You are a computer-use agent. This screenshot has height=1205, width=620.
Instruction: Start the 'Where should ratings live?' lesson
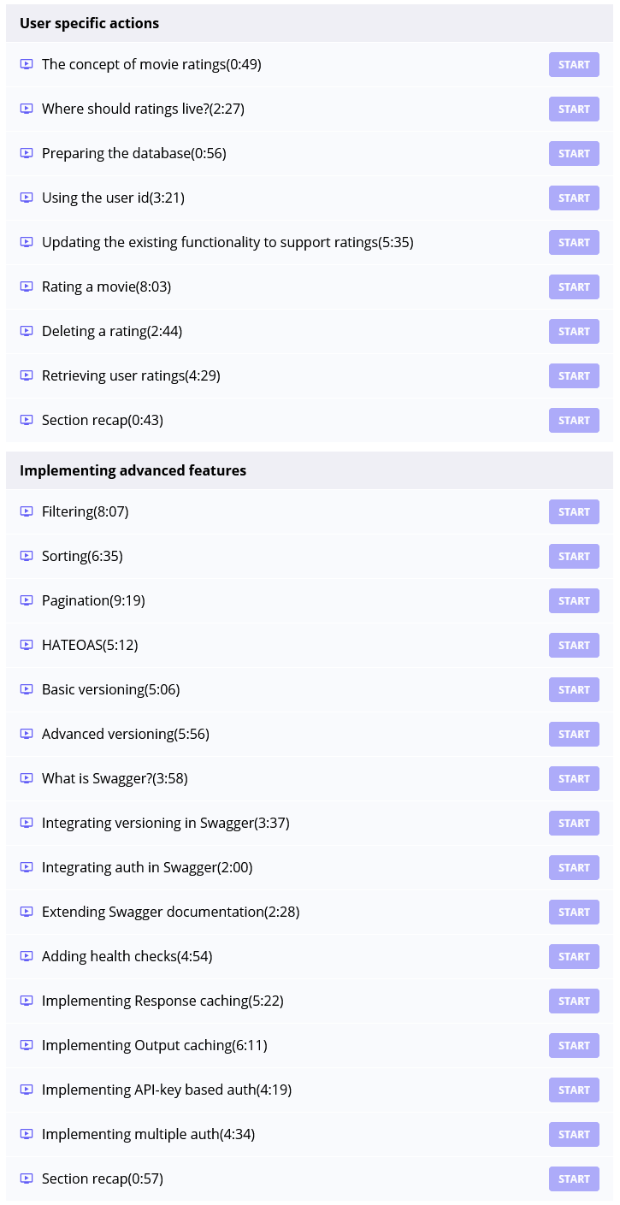click(x=574, y=109)
